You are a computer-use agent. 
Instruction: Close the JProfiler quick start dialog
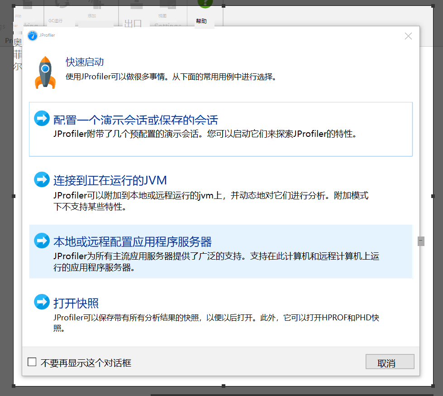coord(408,36)
